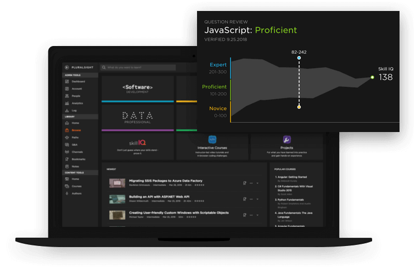Bookmark the Building an API course
Viewport: 416px width, 269px height.
(245, 199)
